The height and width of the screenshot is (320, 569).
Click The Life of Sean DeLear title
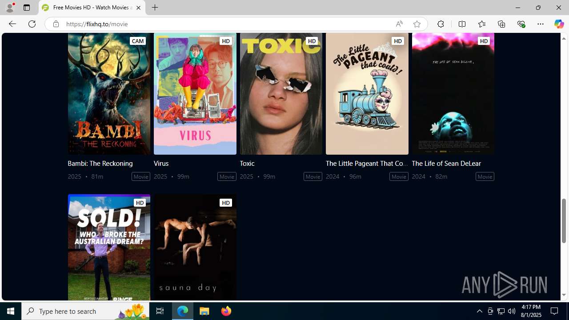click(446, 163)
